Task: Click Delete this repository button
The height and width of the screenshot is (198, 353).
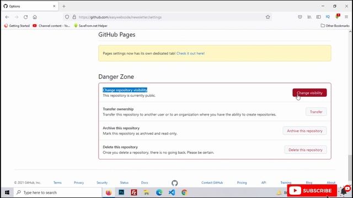Action: click(x=306, y=150)
